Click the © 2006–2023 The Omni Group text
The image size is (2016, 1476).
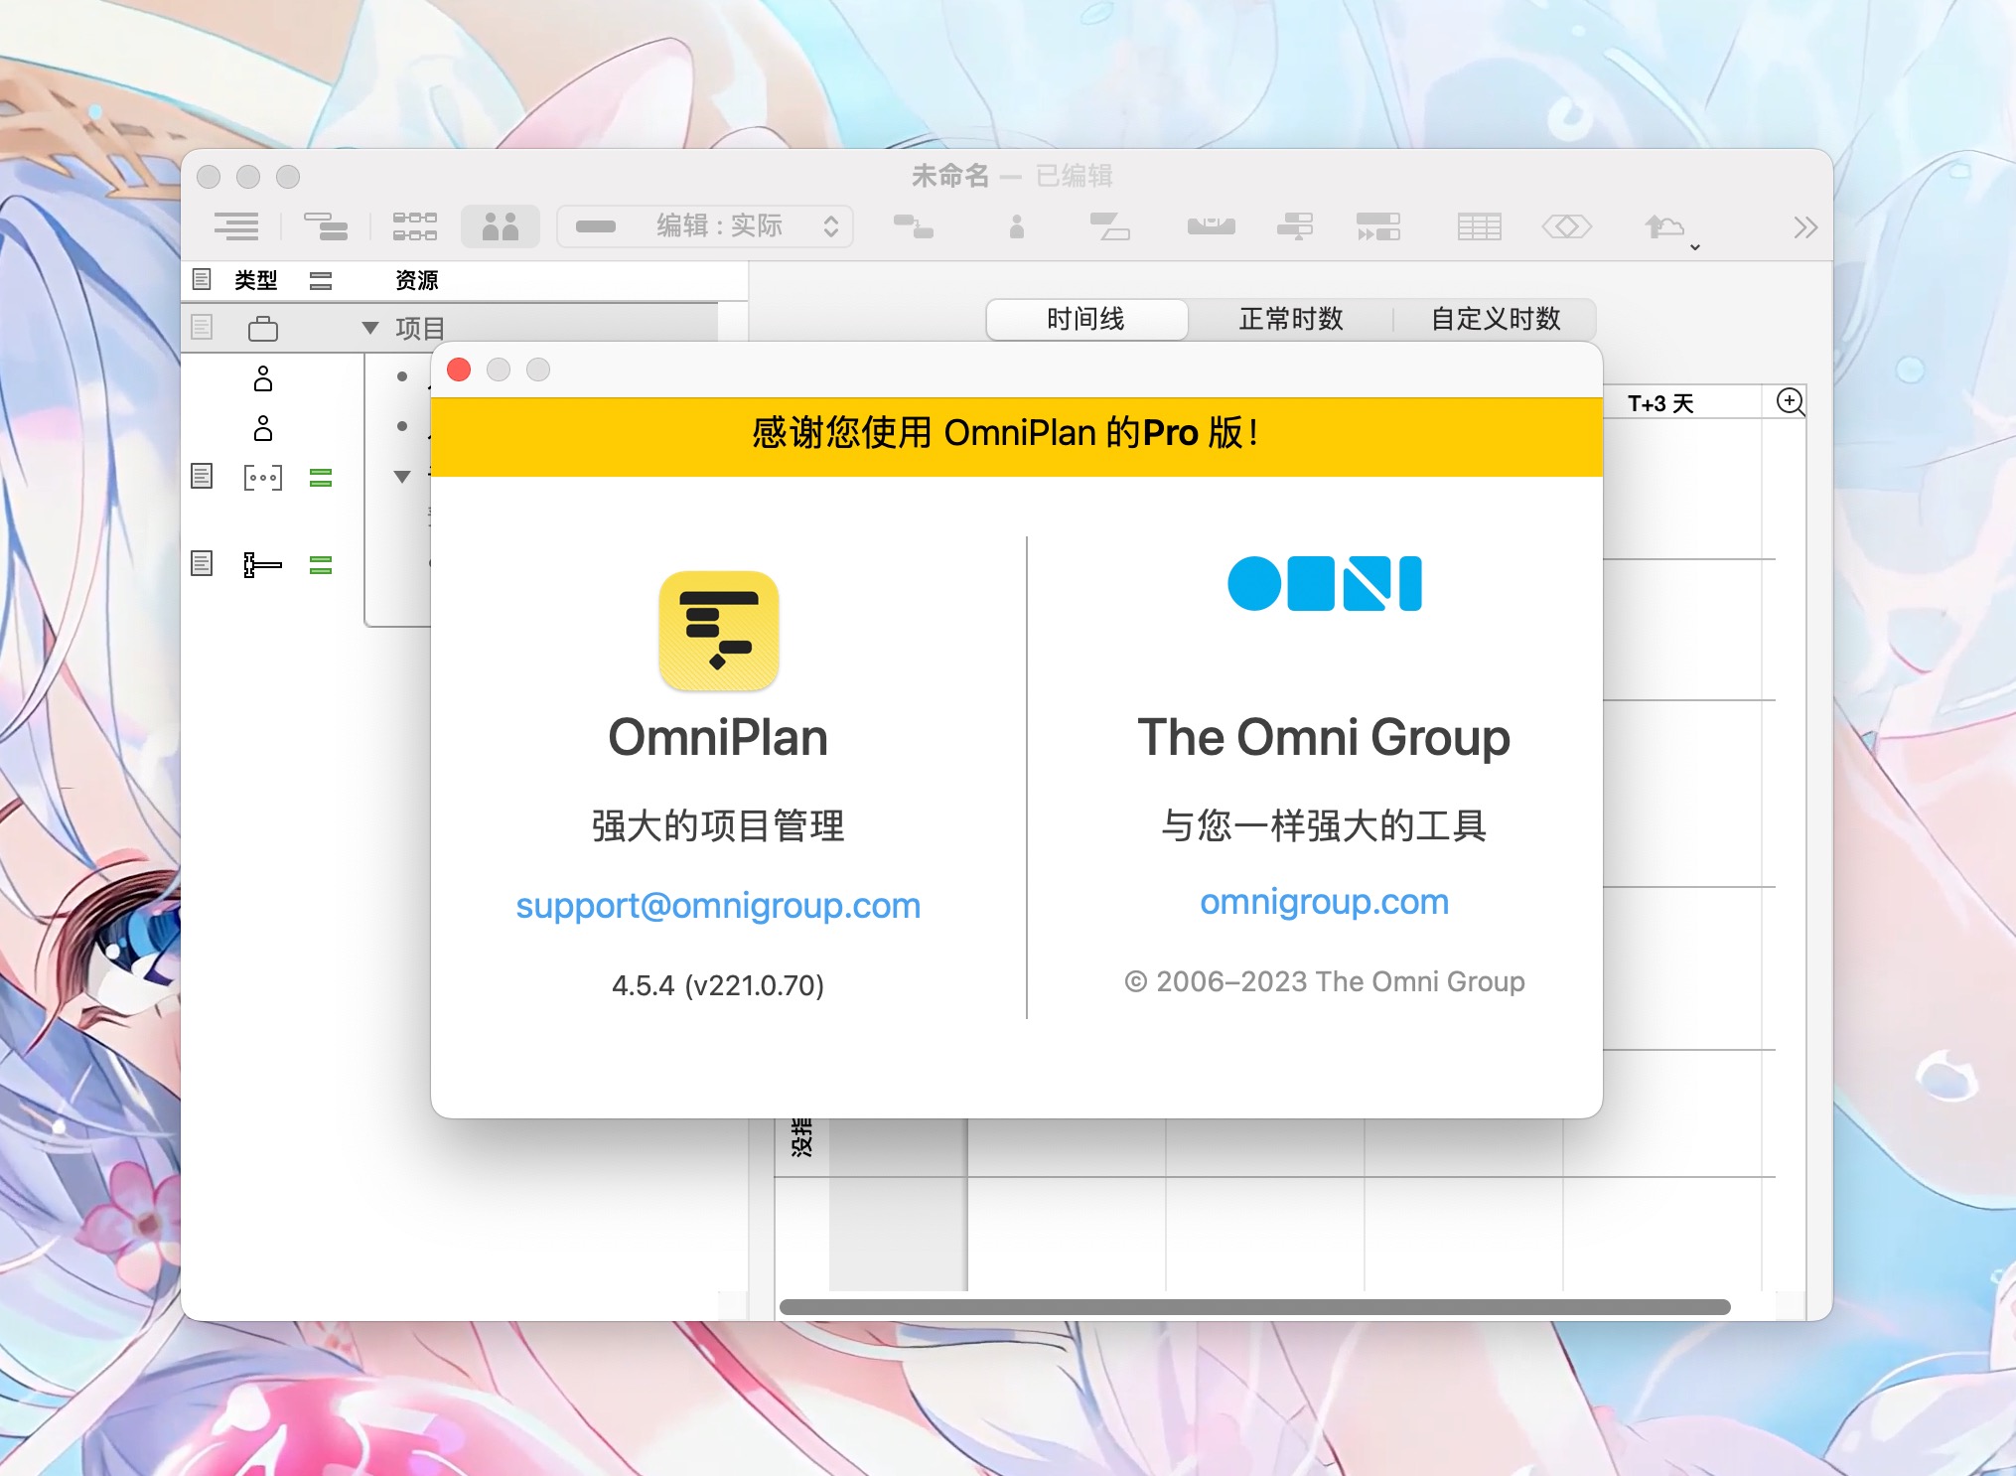point(1324,981)
